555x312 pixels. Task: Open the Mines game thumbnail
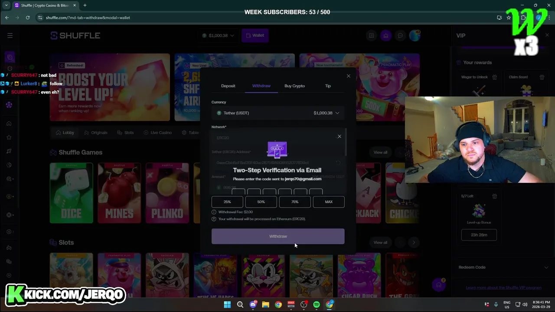click(119, 193)
